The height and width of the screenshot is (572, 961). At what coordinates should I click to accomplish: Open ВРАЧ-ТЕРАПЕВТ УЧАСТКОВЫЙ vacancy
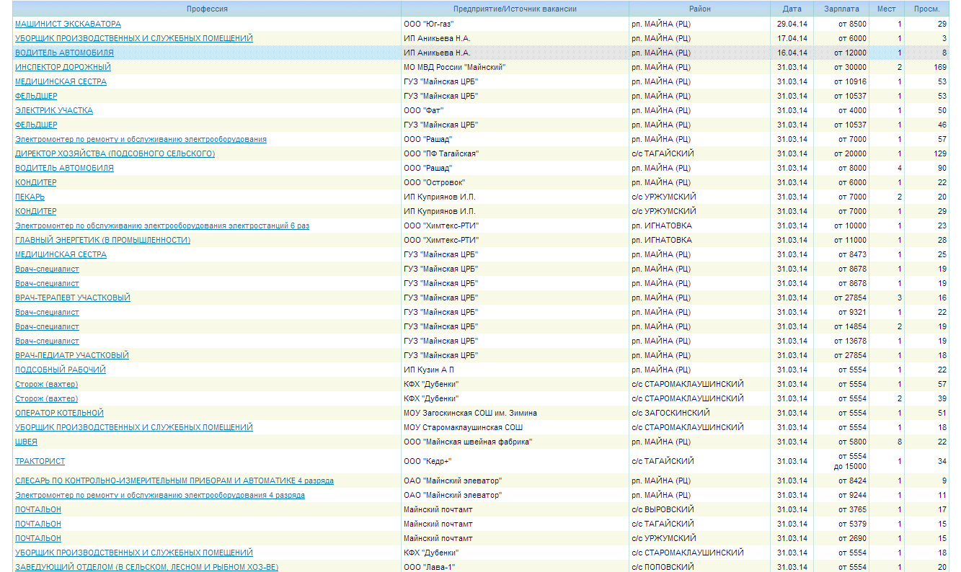click(73, 298)
